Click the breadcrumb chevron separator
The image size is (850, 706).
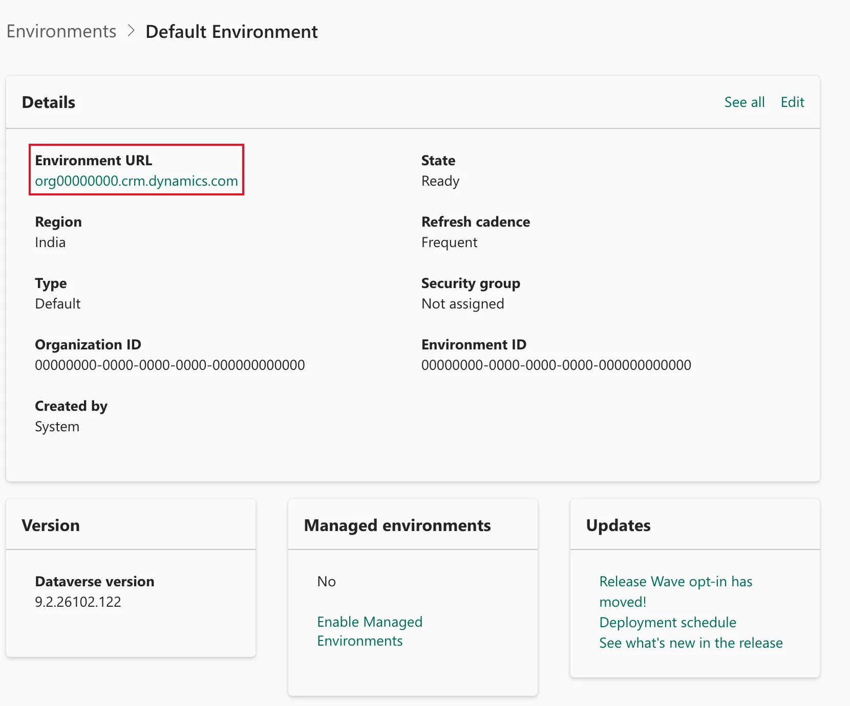tap(131, 31)
